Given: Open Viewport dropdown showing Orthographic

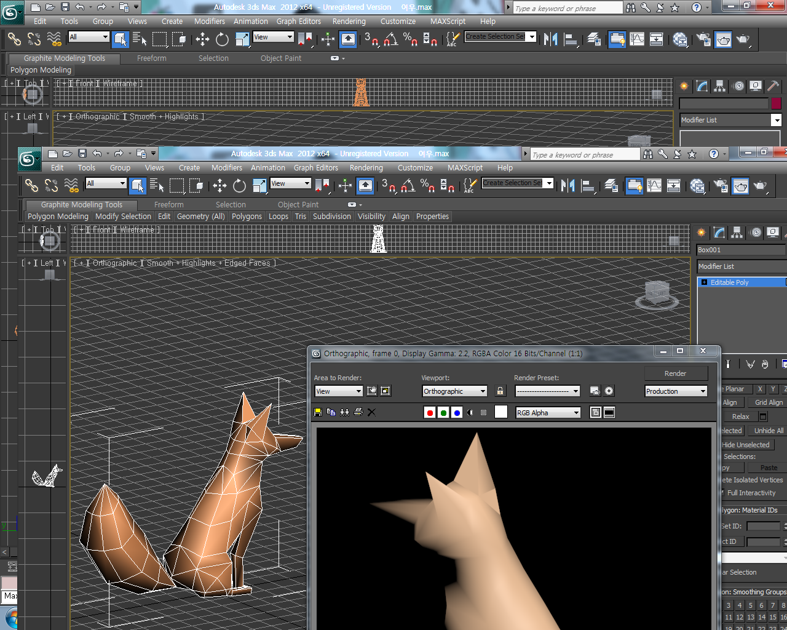Looking at the screenshot, I should click(454, 391).
